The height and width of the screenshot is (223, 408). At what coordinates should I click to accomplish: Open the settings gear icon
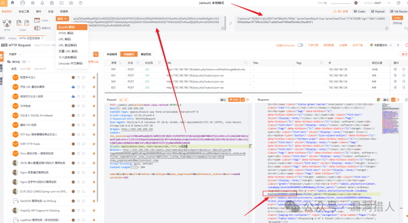[32, 3]
